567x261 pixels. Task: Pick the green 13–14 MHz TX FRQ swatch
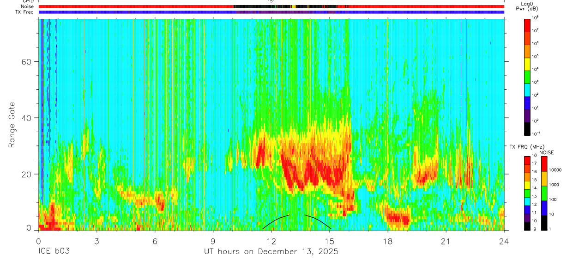pos(527,193)
